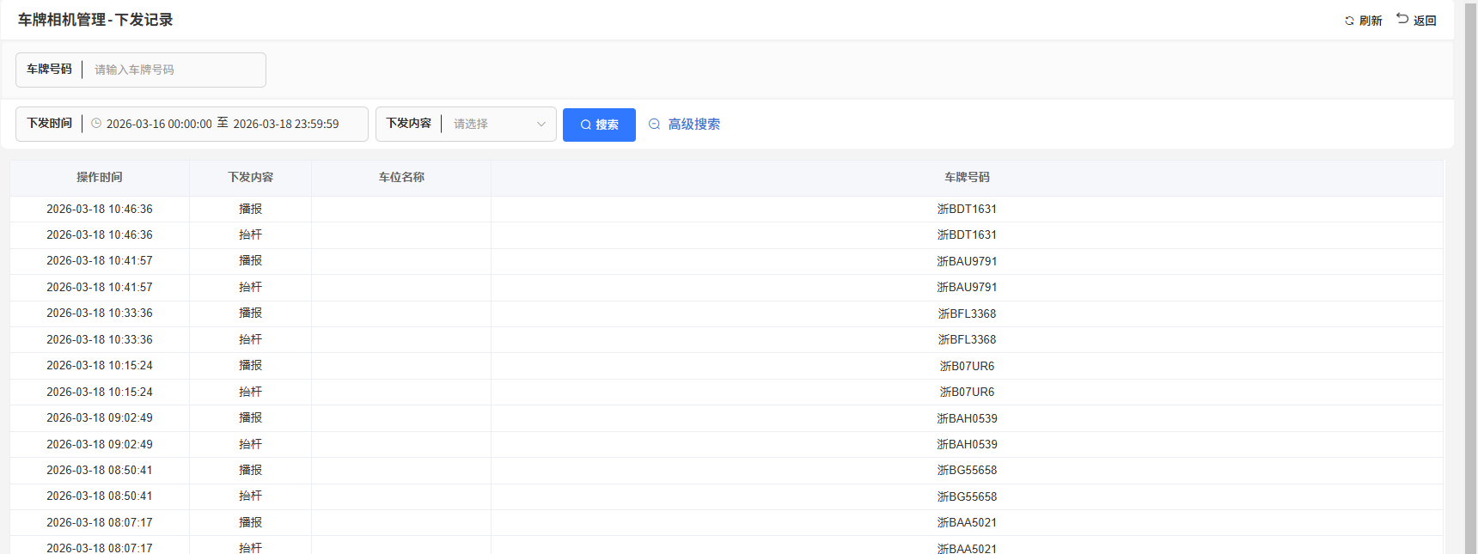Image resolution: width=1478 pixels, height=554 pixels.
Task: Click start date 2026-03-16 00:00:00
Action: [159, 124]
